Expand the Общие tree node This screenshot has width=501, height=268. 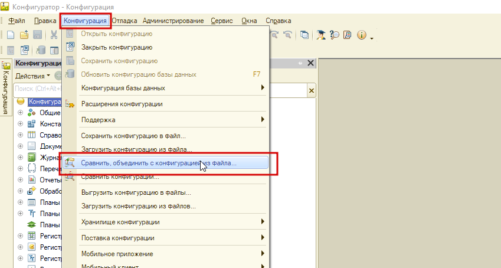(21, 113)
